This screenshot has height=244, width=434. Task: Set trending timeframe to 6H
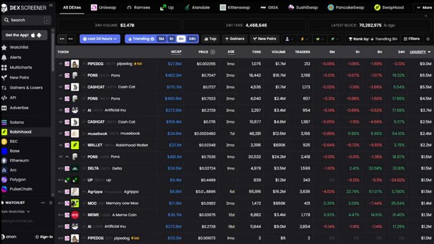click(181, 39)
